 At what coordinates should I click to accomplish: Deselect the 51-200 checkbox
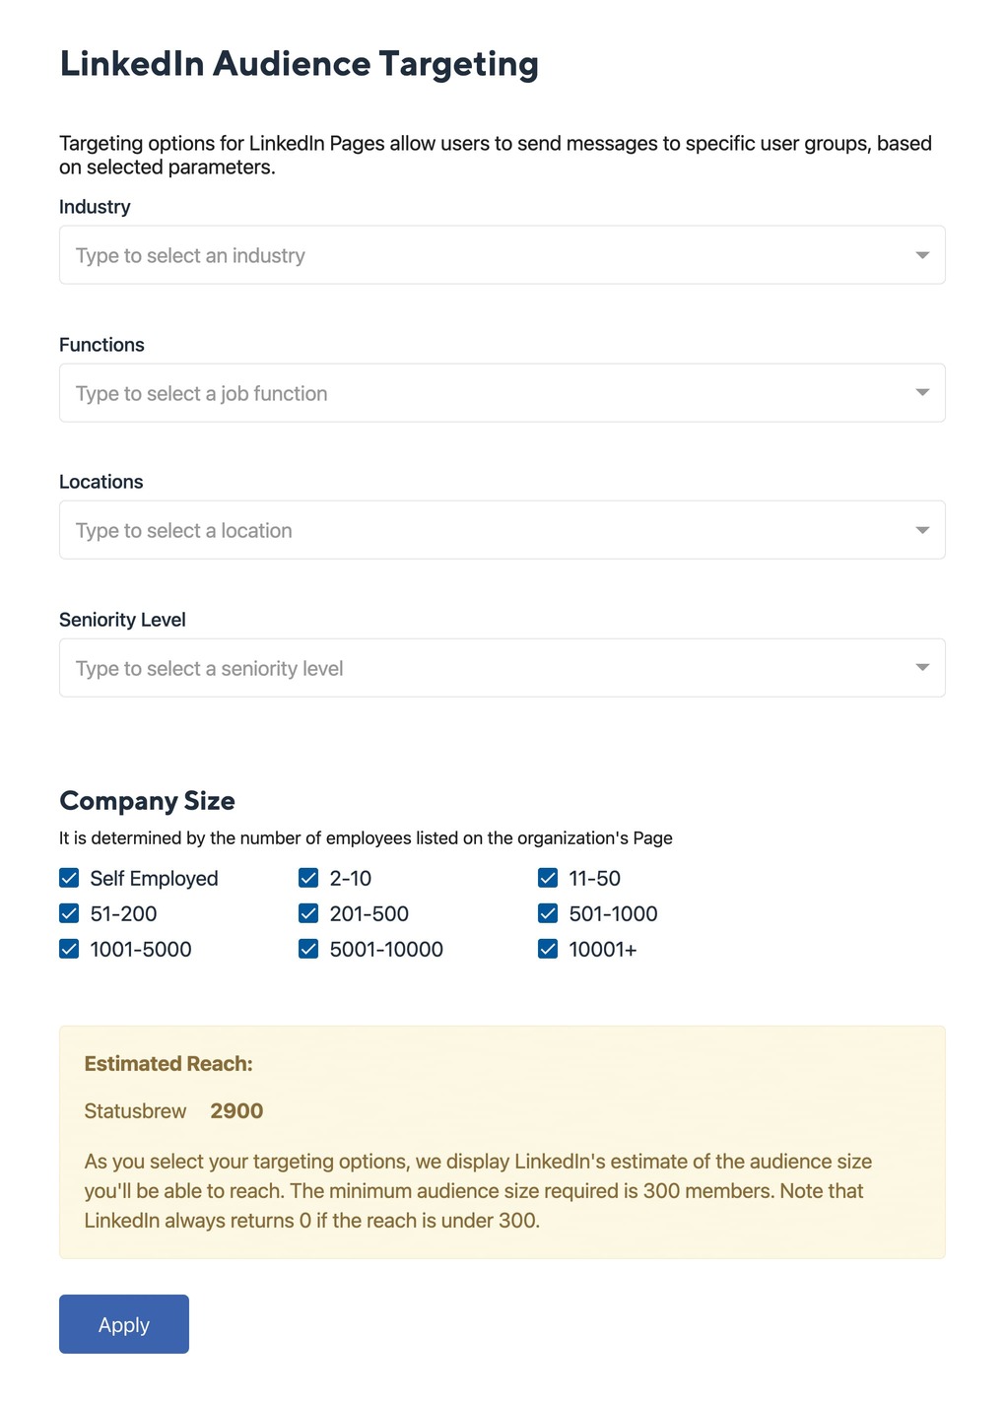[x=69, y=913]
